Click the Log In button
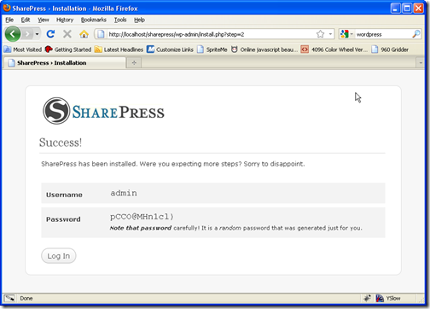Screen dimensions: 430x309 pyautogui.click(x=59, y=256)
